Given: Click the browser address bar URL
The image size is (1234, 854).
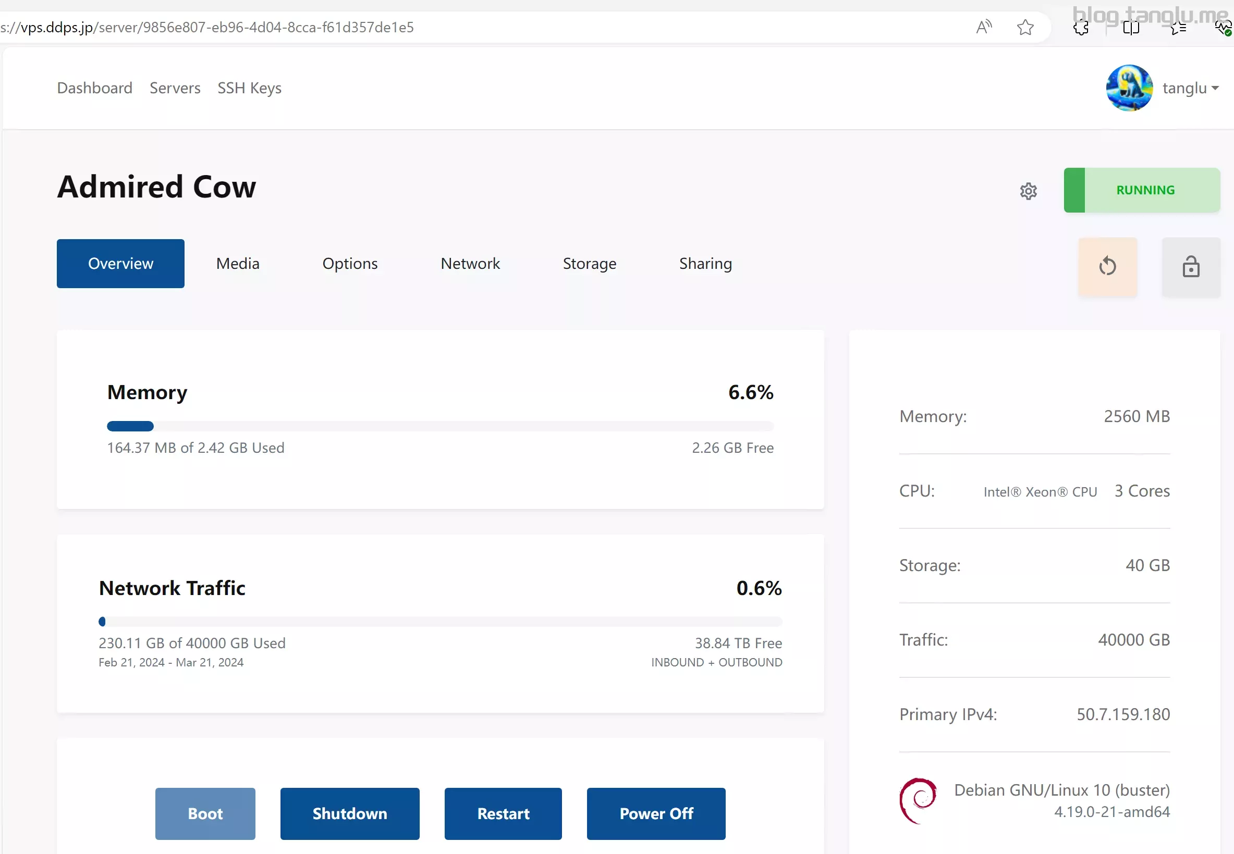Looking at the screenshot, I should pos(206,27).
